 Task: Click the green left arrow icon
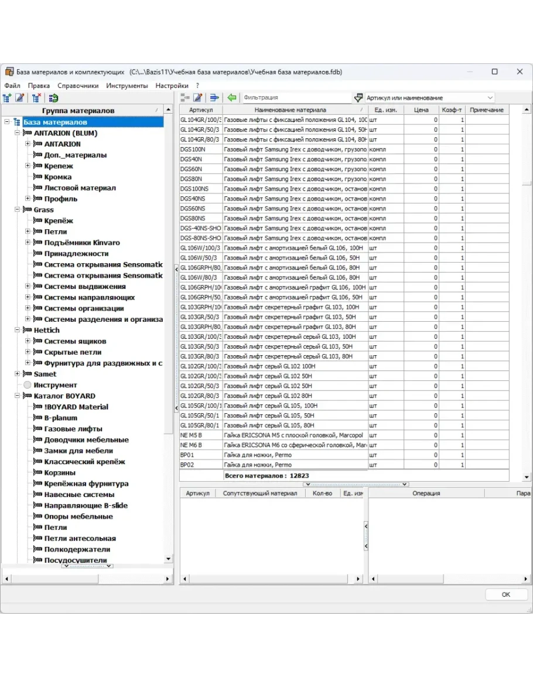pyautogui.click(x=233, y=98)
